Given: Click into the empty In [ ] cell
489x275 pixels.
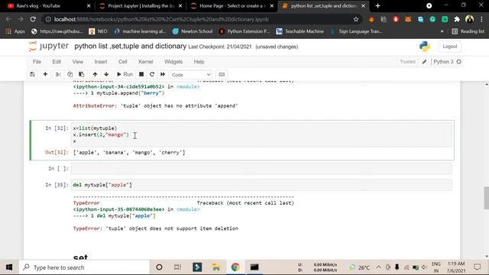Looking at the screenshot, I should (x=261, y=169).
